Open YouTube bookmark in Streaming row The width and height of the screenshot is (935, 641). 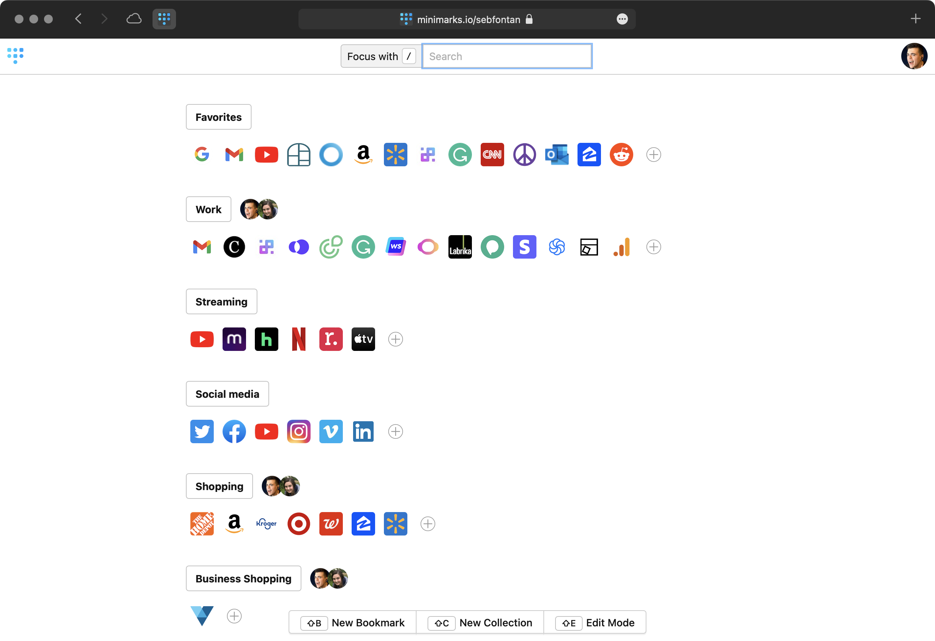click(202, 340)
